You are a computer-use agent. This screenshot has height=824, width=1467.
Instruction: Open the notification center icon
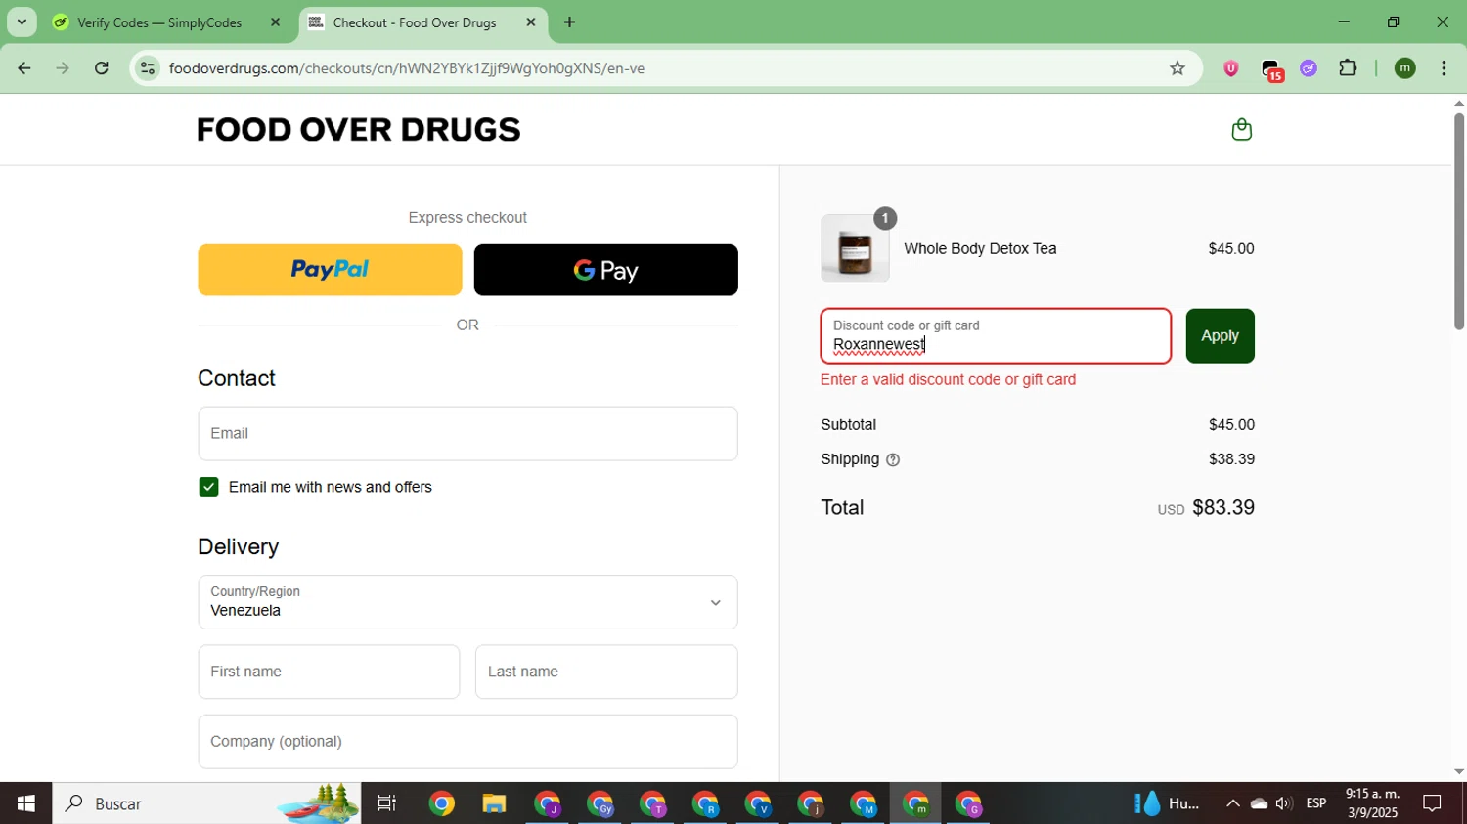[x=1432, y=803]
